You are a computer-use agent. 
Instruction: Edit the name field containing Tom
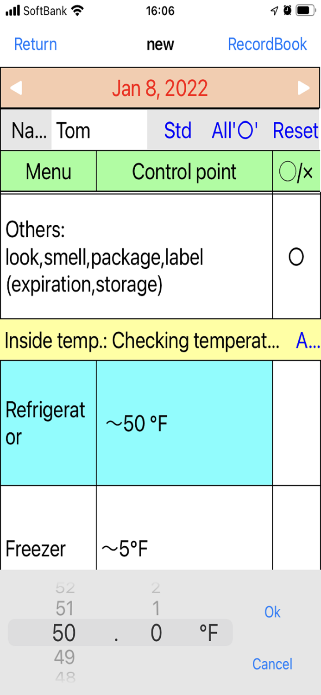coord(97,130)
